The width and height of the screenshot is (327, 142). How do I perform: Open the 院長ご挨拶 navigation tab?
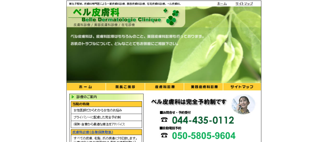[x=125, y=87]
